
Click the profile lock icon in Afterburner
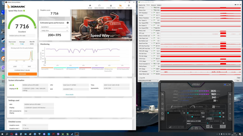point(230,94)
